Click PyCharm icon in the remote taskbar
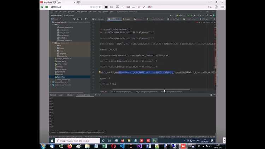 click(x=154, y=141)
